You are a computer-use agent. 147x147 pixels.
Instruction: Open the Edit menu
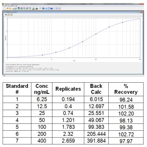(6, 6)
